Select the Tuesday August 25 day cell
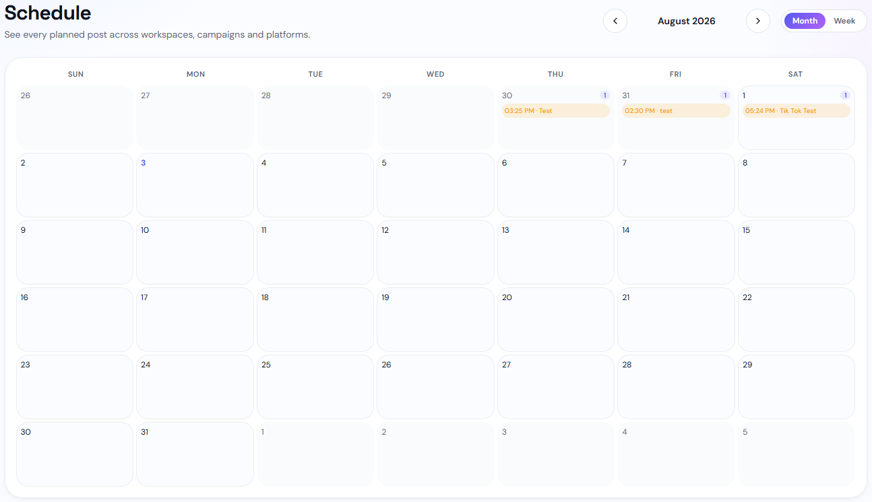Viewport: 872px width, 502px height. (315, 387)
